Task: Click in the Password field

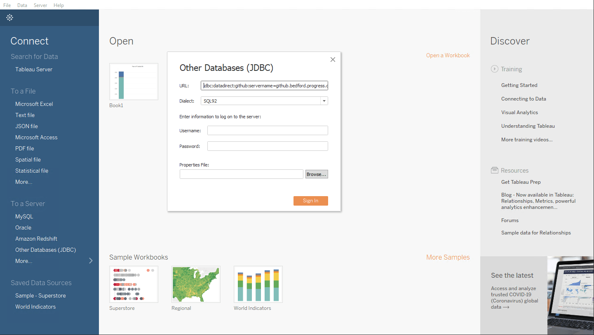Action: click(268, 146)
